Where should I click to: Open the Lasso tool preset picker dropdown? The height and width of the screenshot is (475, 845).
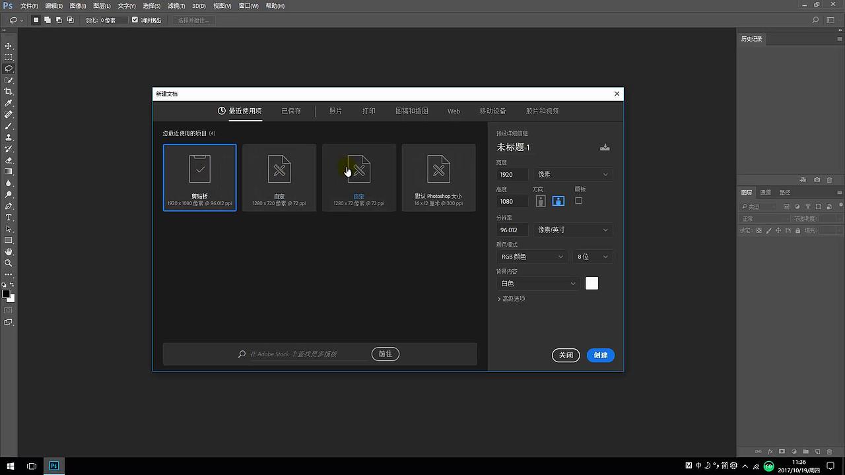[16, 20]
